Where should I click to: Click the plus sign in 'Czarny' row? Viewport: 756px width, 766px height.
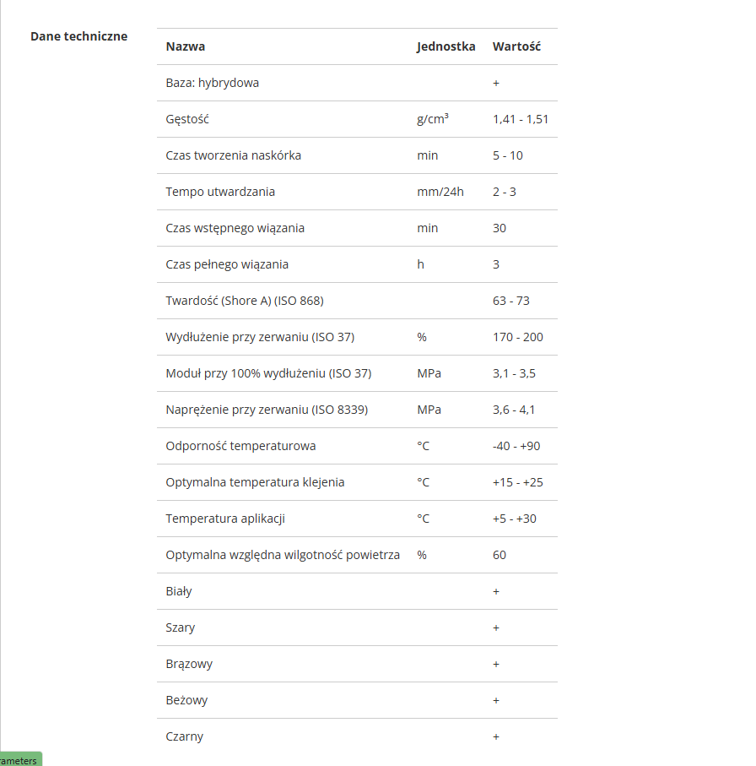[496, 736]
